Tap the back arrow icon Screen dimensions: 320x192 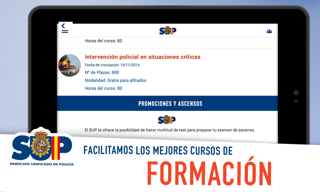[x=63, y=26]
